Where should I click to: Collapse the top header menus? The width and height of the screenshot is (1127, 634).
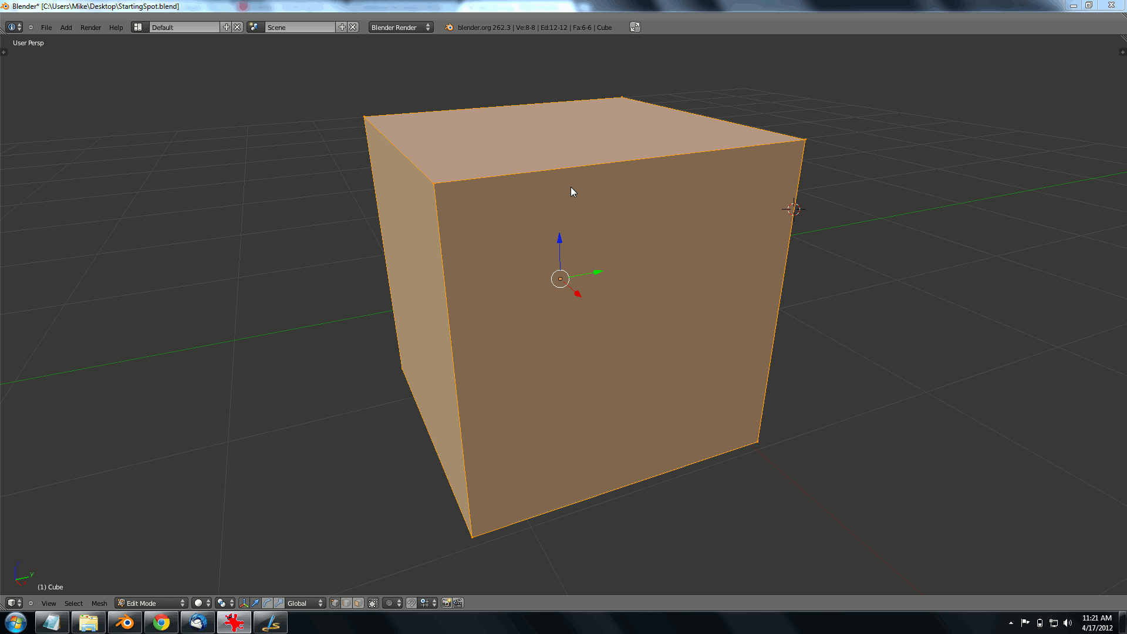point(31,28)
